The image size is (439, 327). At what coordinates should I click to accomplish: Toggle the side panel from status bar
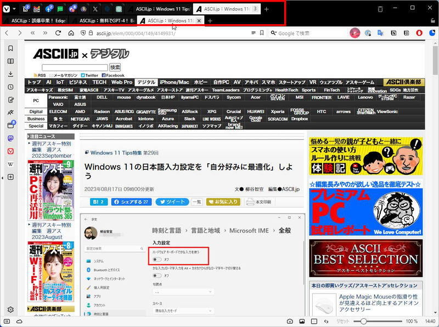click(x=7, y=322)
